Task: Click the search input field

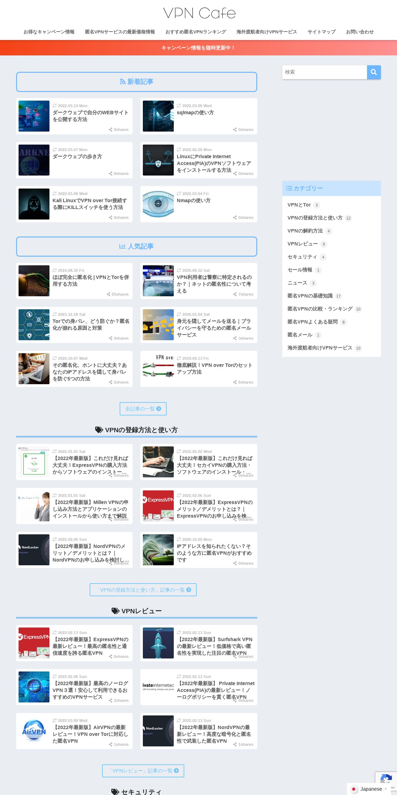Action: [x=324, y=72]
